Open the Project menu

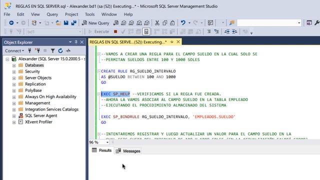(71, 14)
